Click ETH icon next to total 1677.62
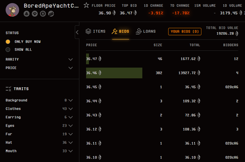This screenshot has width=245, height=162. [x=199, y=59]
